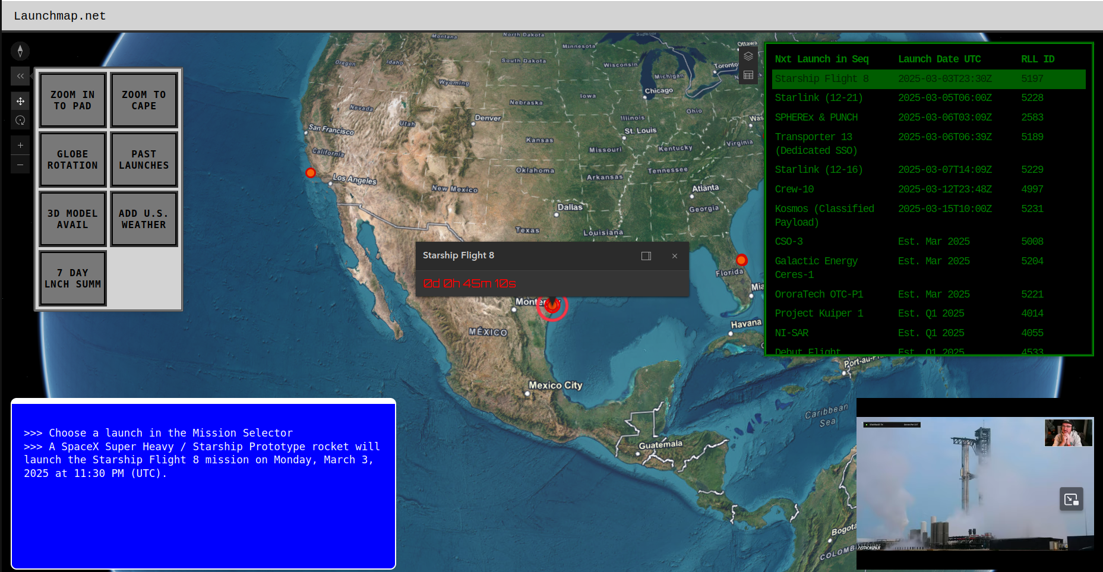Click the California launch site marker

(311, 173)
